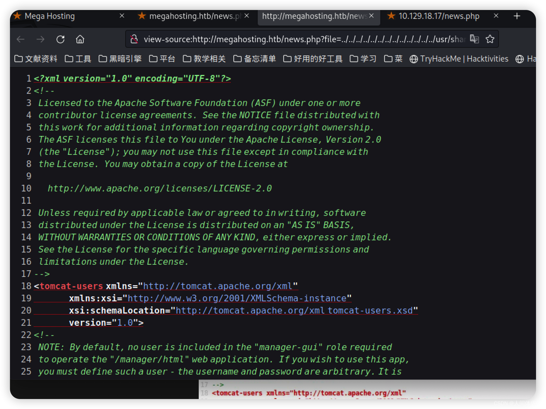
Task: Click the 'Unless required by applicable law' line
Action: tap(202, 213)
